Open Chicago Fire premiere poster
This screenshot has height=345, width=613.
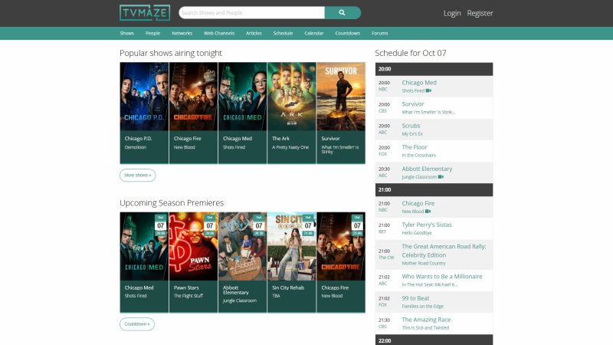341,246
